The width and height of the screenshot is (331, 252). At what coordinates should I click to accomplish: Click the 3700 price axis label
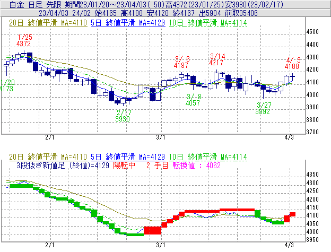312,132
